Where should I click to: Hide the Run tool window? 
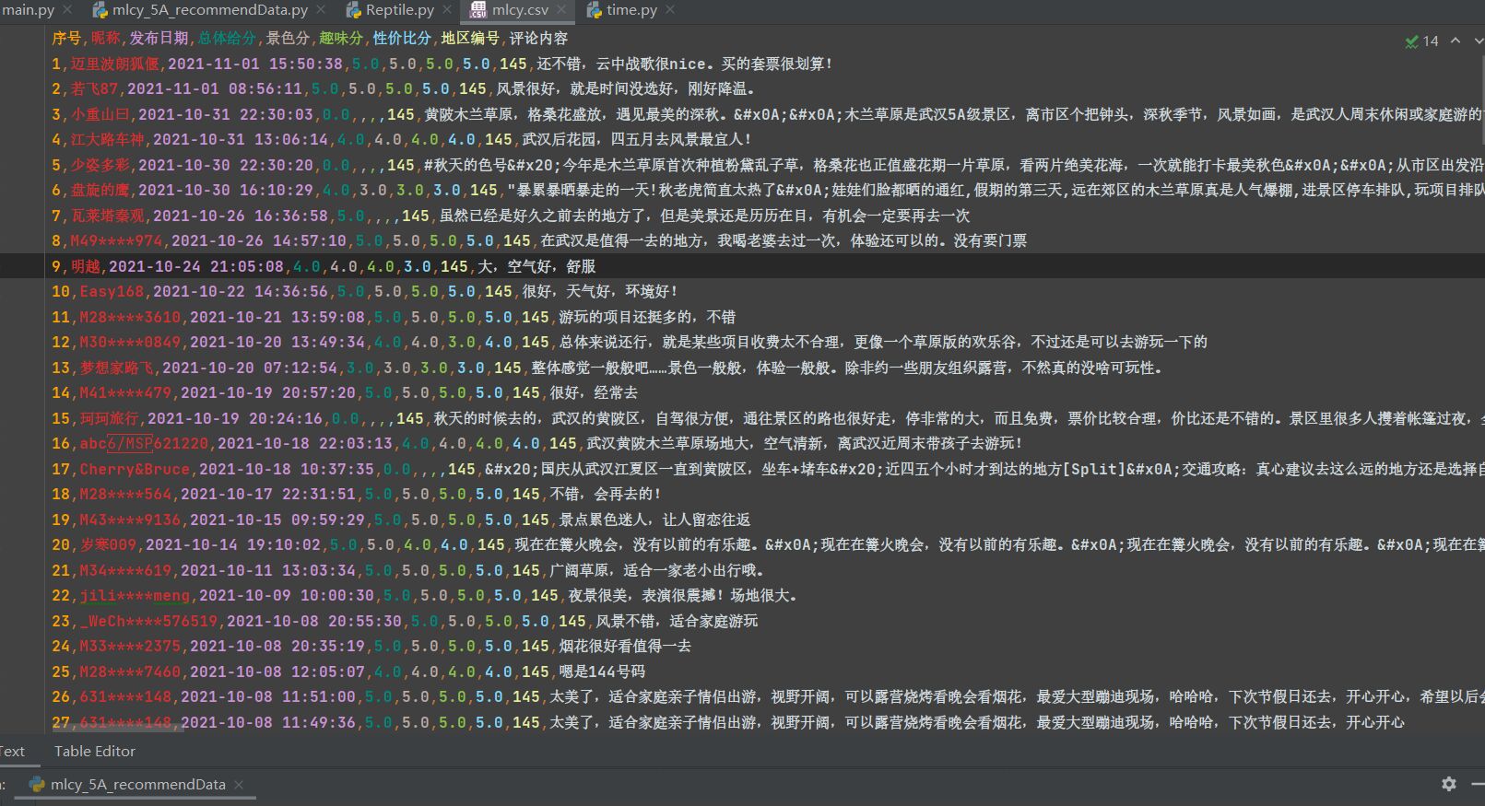tap(1479, 784)
